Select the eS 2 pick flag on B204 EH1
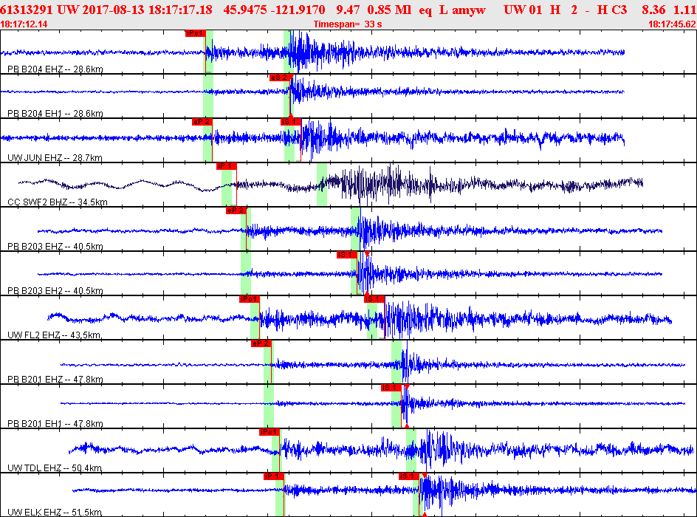Screen dimensions: 697x517 click(280, 78)
